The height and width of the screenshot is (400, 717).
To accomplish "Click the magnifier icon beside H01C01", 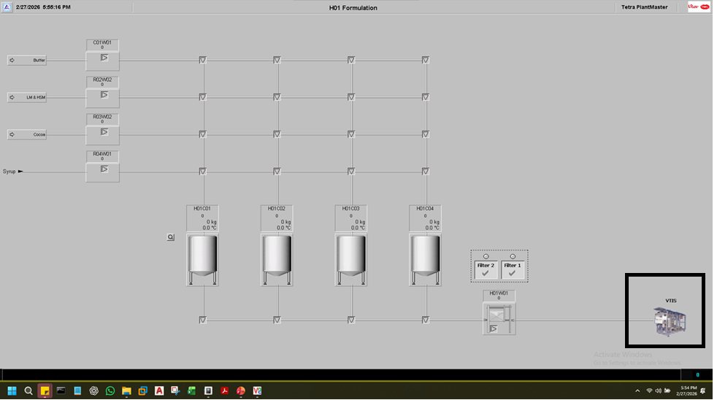I will 170,237.
